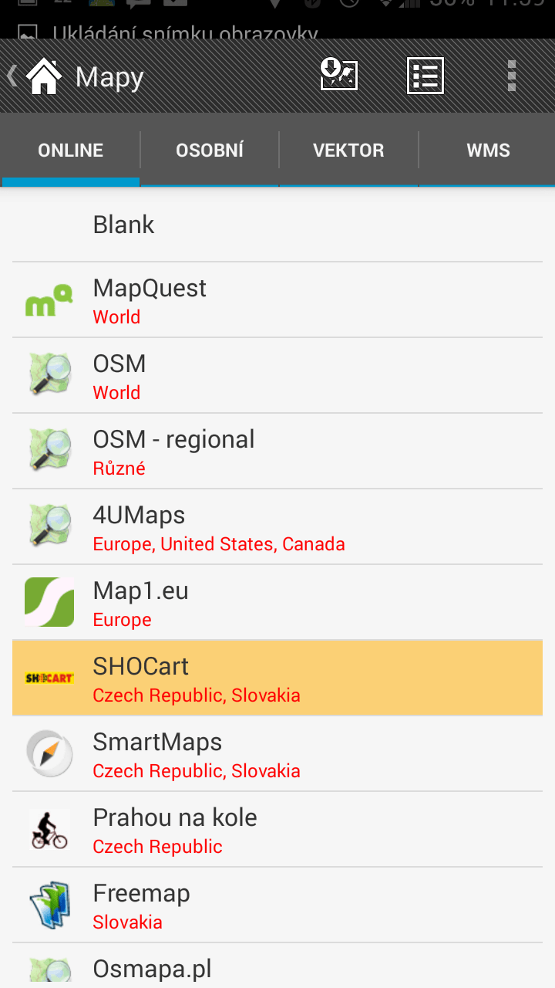Tap the MapQuest logo icon
This screenshot has width=555, height=988.
(49, 300)
